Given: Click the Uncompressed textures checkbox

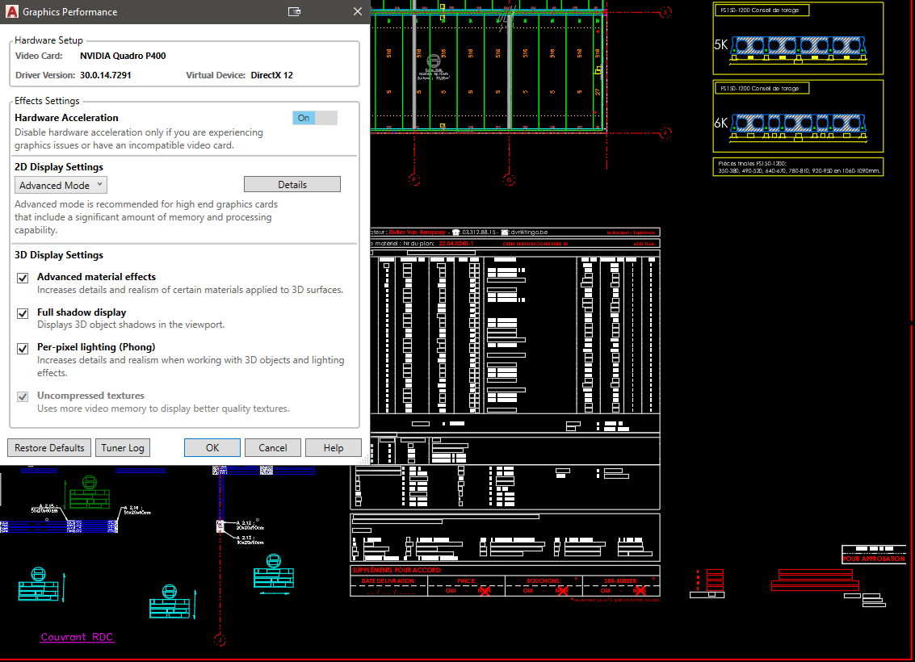Looking at the screenshot, I should pos(23,396).
